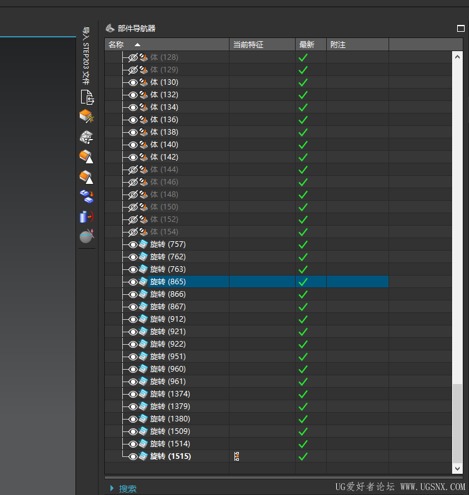
Task: Hide 旋转 (762) with its eye icon
Action: (x=133, y=257)
